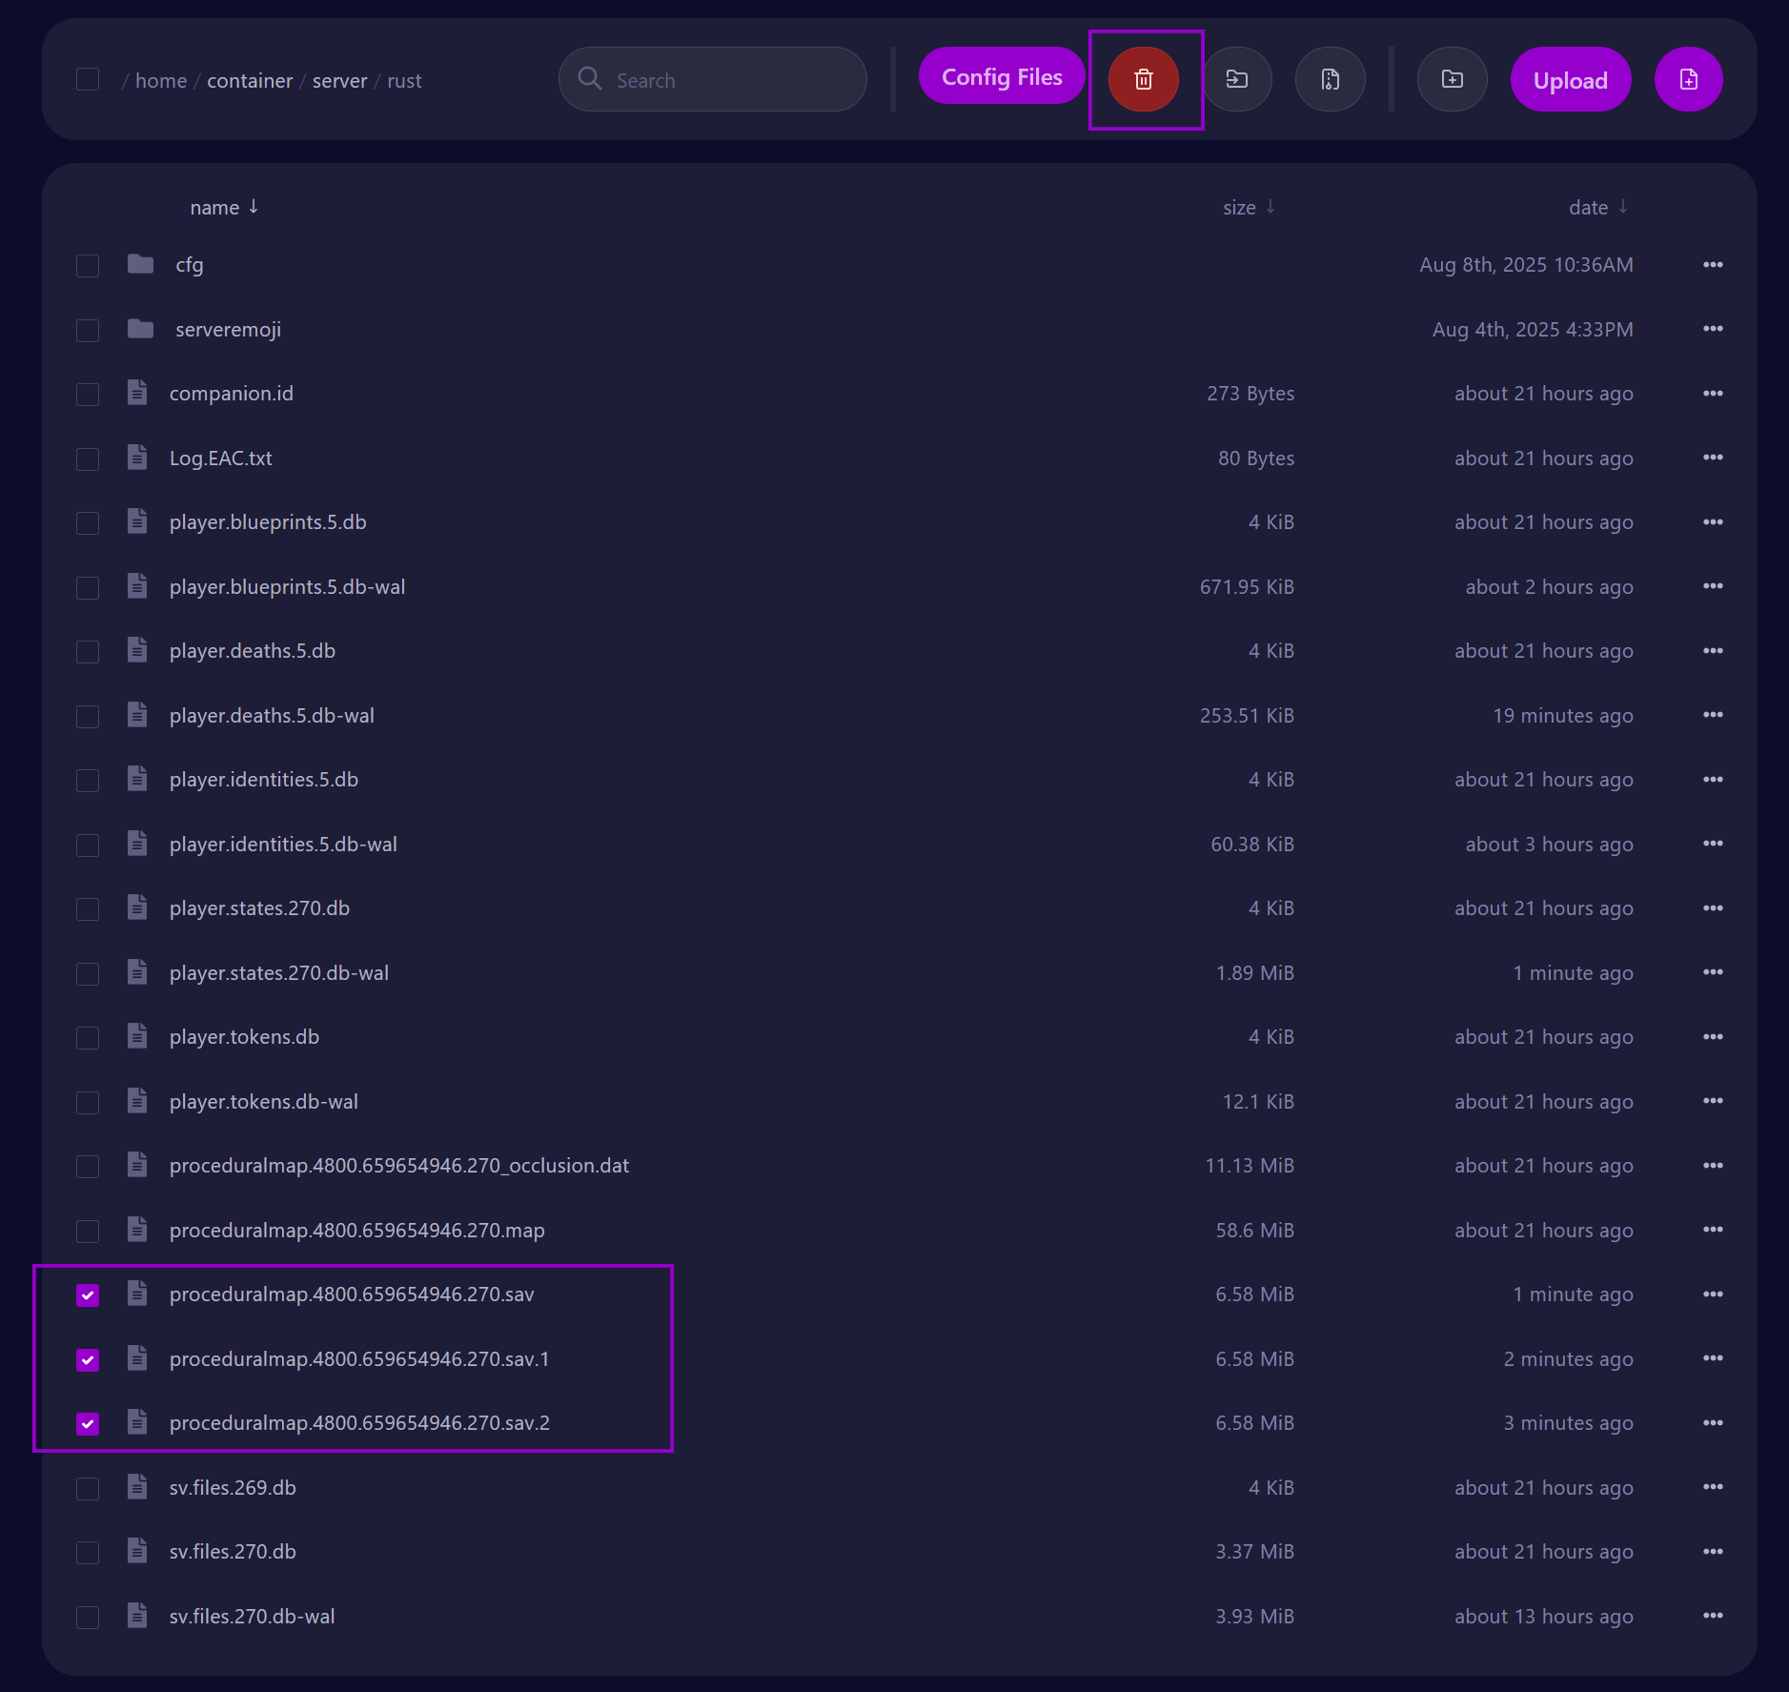Check the select-all checkbox in the top bar
The height and width of the screenshot is (1692, 1789).
click(x=88, y=79)
